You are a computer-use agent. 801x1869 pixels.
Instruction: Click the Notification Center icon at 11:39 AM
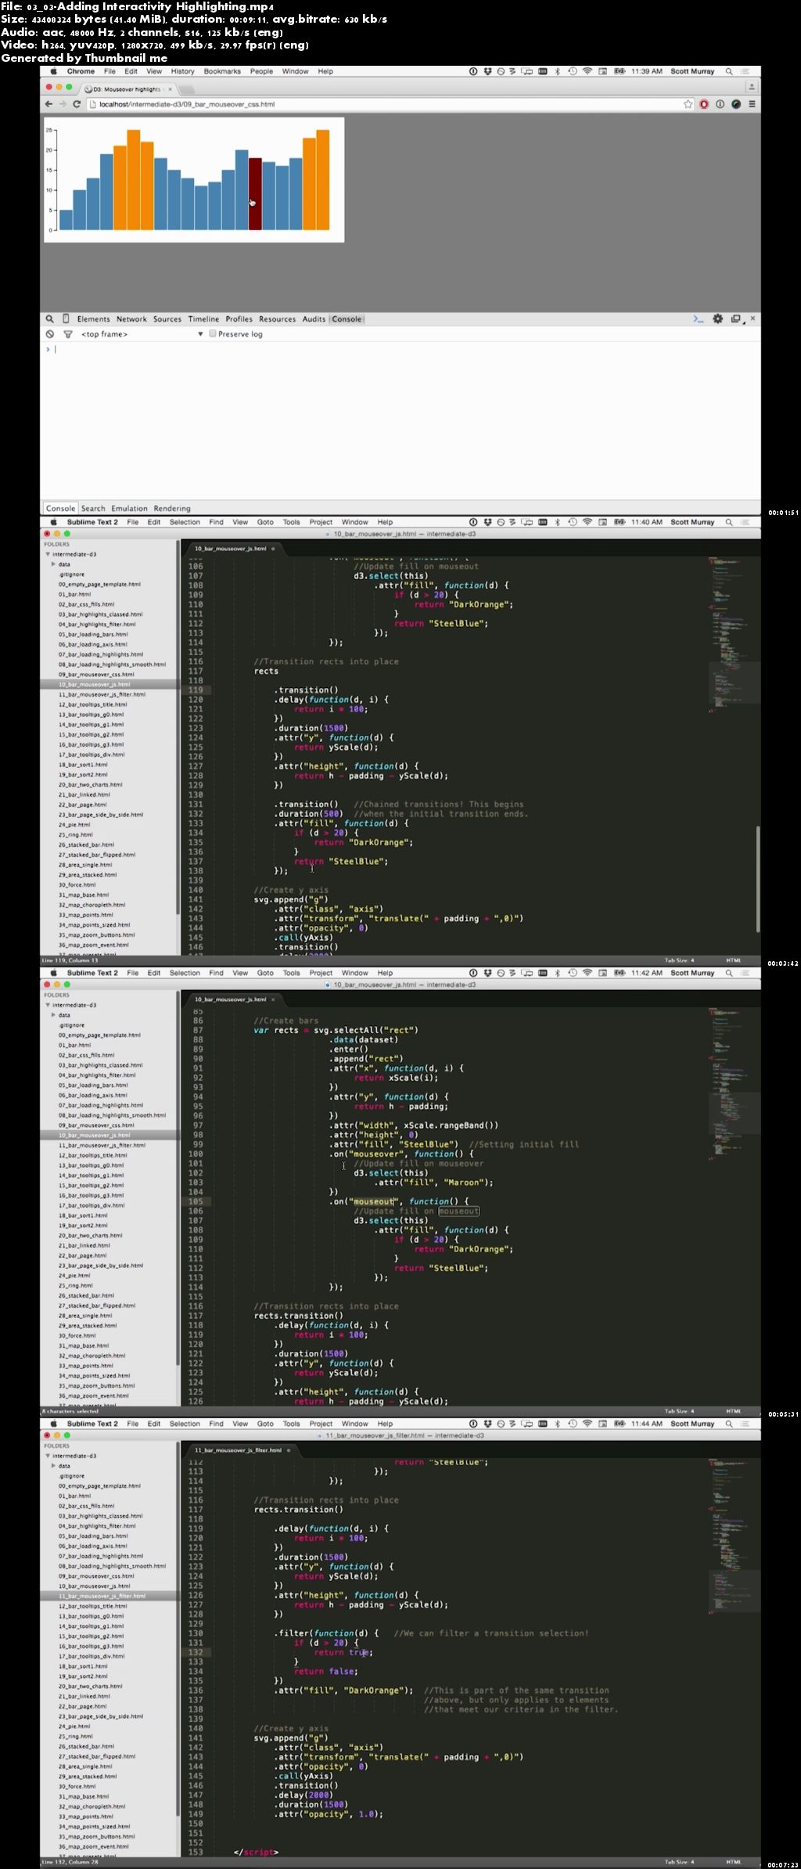[745, 71]
